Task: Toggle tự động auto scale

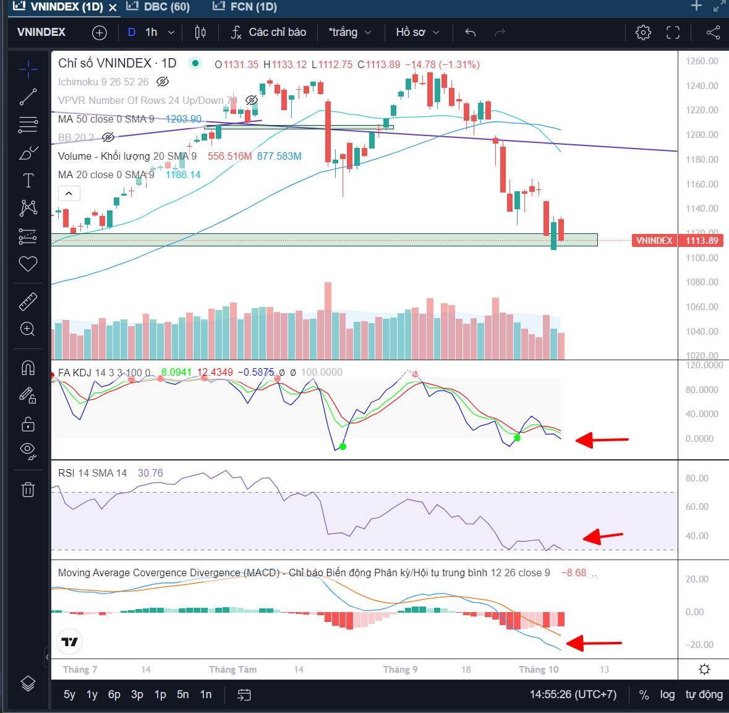Action: (704, 695)
